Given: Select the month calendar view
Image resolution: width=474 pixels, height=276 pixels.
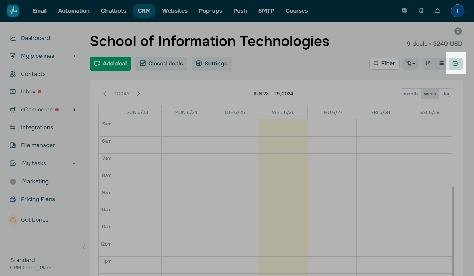Looking at the screenshot, I should click(x=410, y=94).
